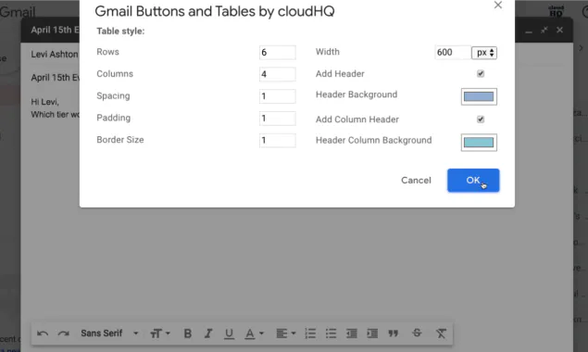The height and width of the screenshot is (352, 588).
Task: Focus the Padding input field
Action: pyautogui.click(x=278, y=119)
